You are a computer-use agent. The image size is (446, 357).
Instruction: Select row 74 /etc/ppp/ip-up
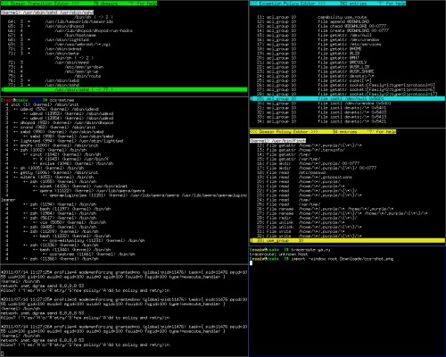click(54, 71)
